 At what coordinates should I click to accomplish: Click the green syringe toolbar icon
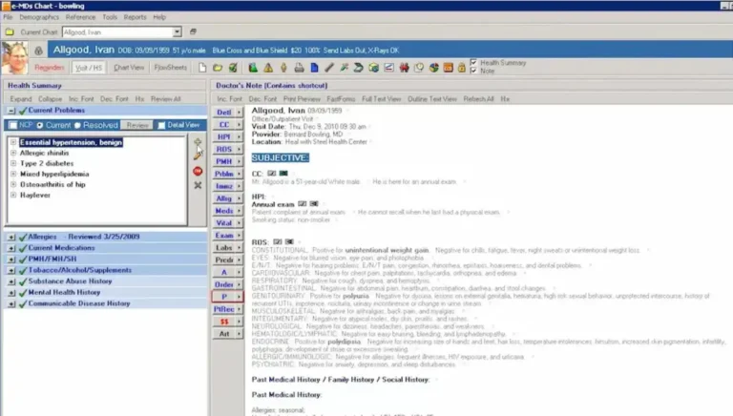pos(344,68)
